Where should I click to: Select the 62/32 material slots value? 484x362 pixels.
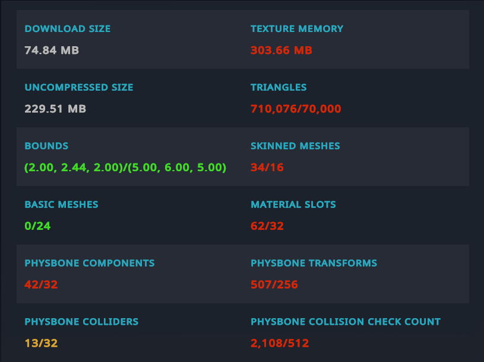click(x=267, y=226)
